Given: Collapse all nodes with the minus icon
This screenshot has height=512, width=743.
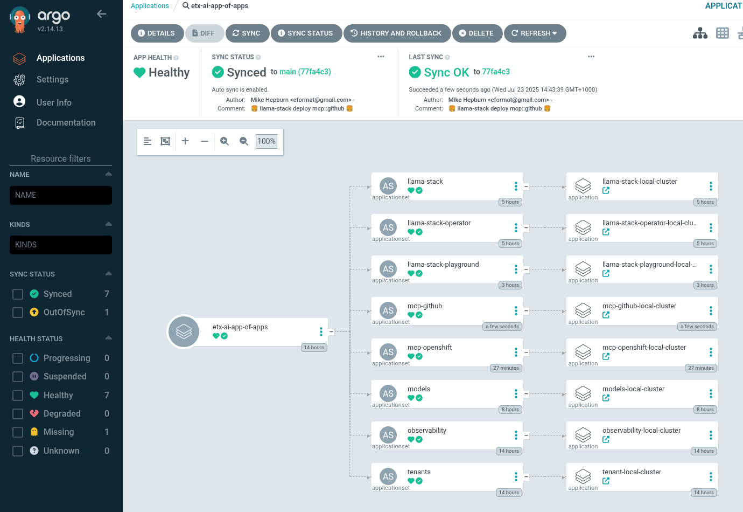Looking at the screenshot, I should point(205,141).
